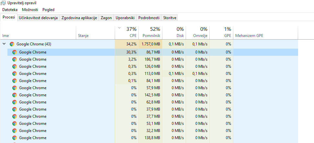Click the 62,8 MB memory cell
Screen dimensions: 314x143
(150, 102)
